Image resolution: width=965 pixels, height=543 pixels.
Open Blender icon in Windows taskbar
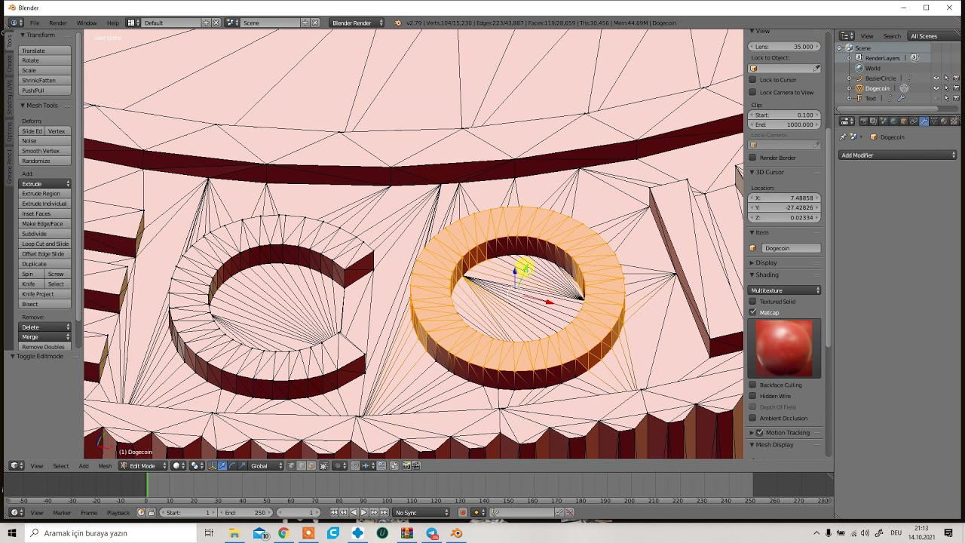(456, 533)
